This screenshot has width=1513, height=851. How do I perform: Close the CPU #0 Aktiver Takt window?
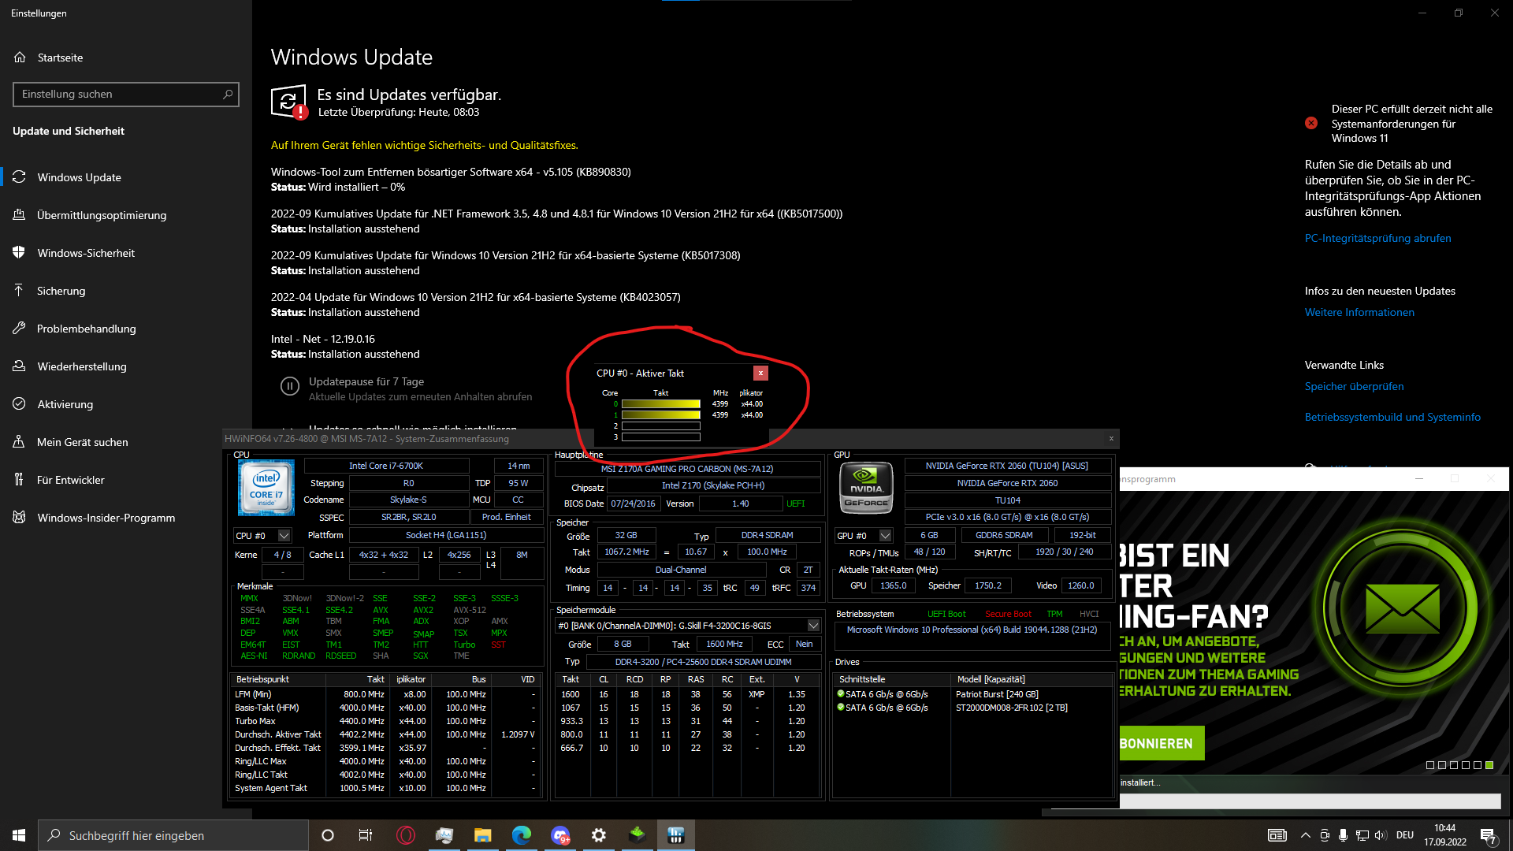tap(760, 373)
